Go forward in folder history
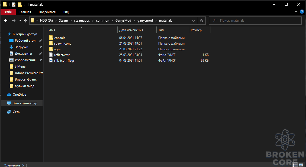Viewport: 306px width, 167px height. tap(14, 21)
